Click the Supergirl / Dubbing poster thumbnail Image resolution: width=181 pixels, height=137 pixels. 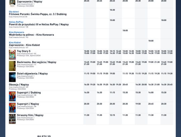coord(12,96)
